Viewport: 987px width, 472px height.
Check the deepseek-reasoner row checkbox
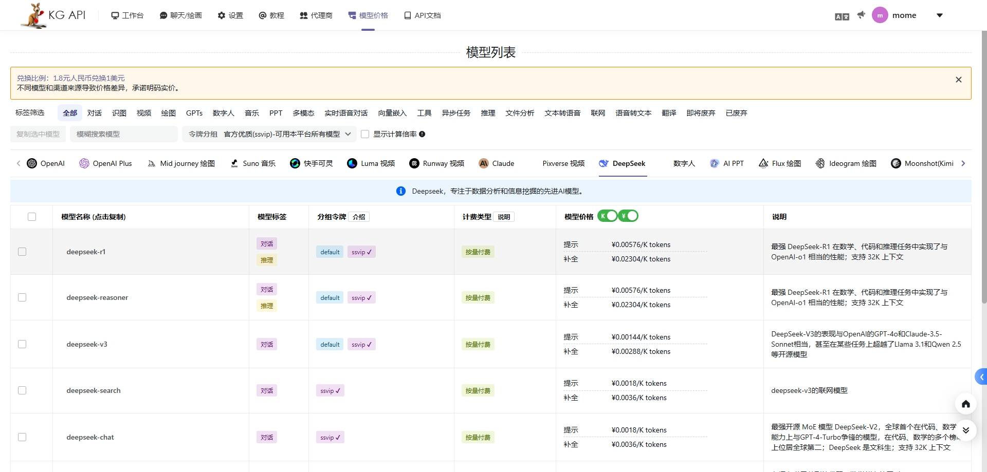[x=22, y=297]
